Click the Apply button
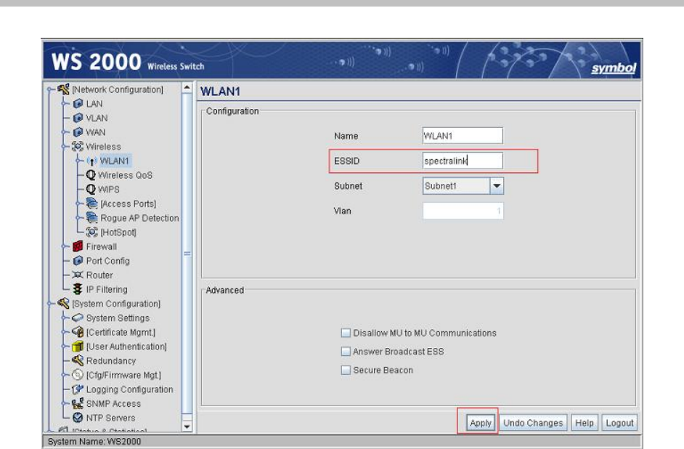This screenshot has width=684, height=449. click(x=480, y=423)
